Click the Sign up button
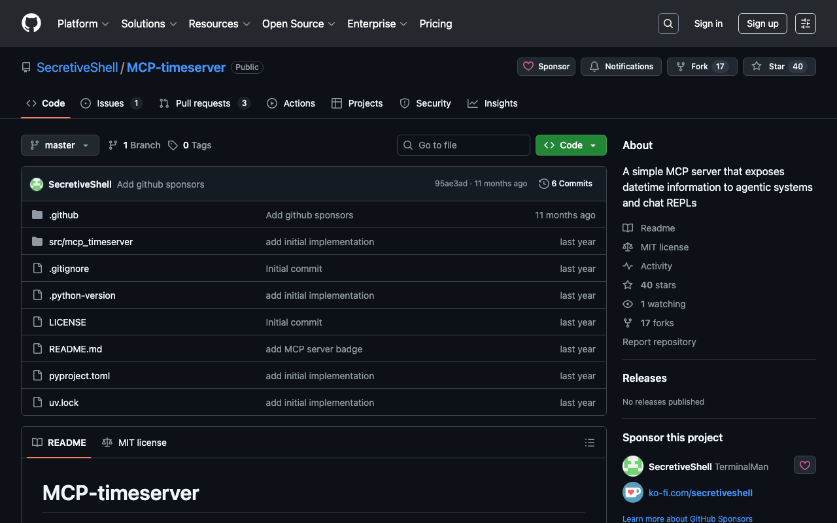 (x=762, y=24)
